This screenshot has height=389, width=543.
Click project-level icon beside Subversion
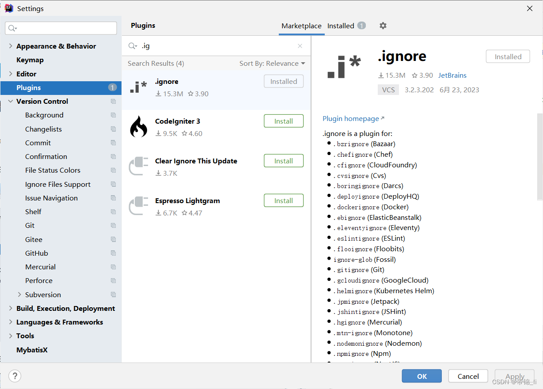(x=114, y=295)
